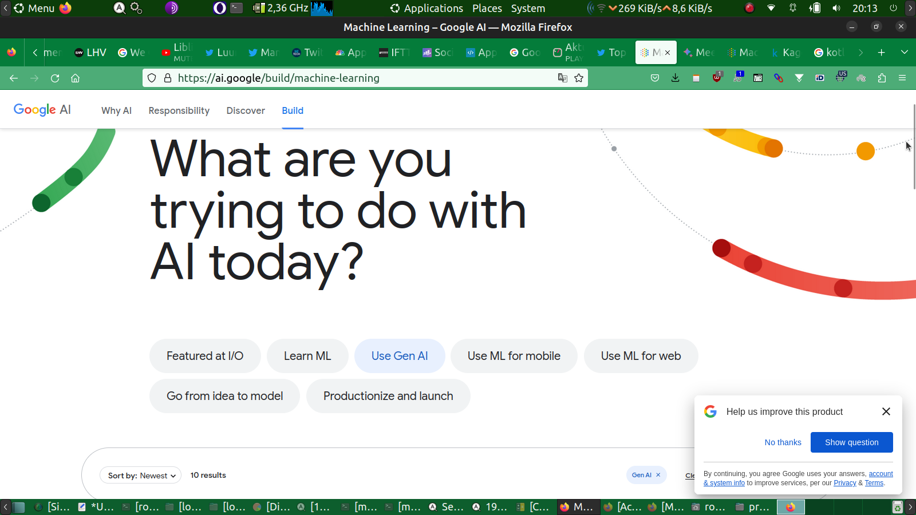Deselect the 'Use Gen AI' filter chip

[400, 356]
